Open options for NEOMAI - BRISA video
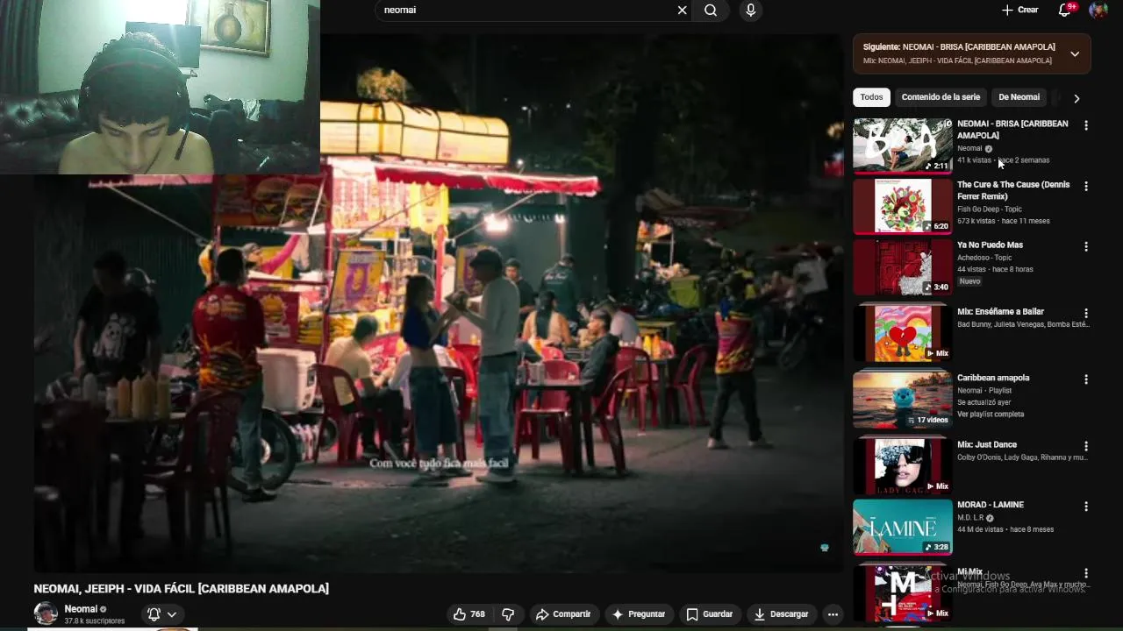 pyautogui.click(x=1086, y=125)
